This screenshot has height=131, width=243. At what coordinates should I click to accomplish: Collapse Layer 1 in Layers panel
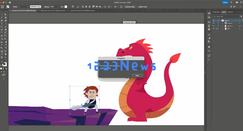[220, 21]
